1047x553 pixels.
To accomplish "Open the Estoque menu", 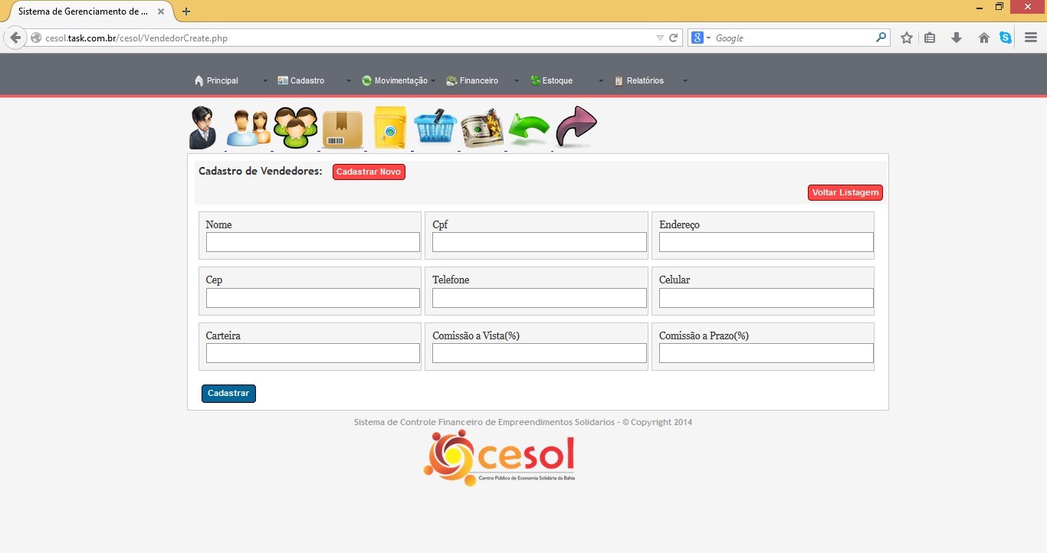I will click(556, 80).
